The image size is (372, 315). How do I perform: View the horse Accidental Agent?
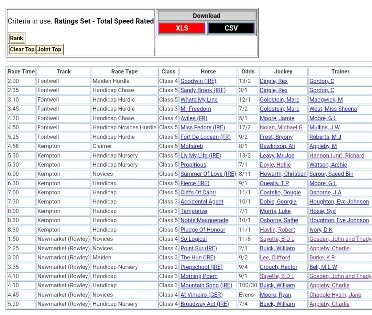tap(202, 202)
